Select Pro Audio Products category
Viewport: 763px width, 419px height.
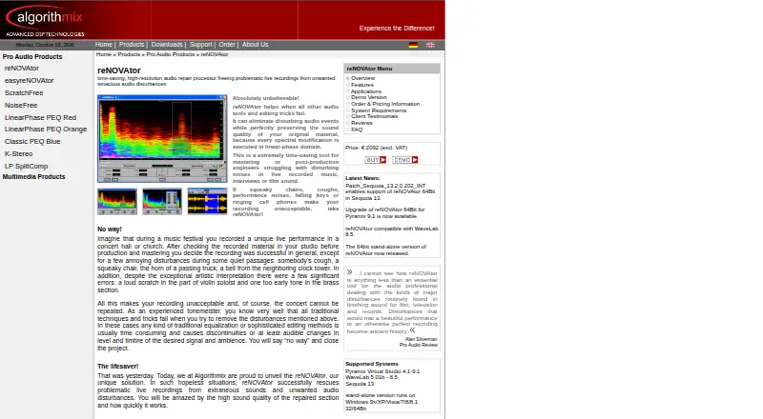pyautogui.click(x=32, y=56)
